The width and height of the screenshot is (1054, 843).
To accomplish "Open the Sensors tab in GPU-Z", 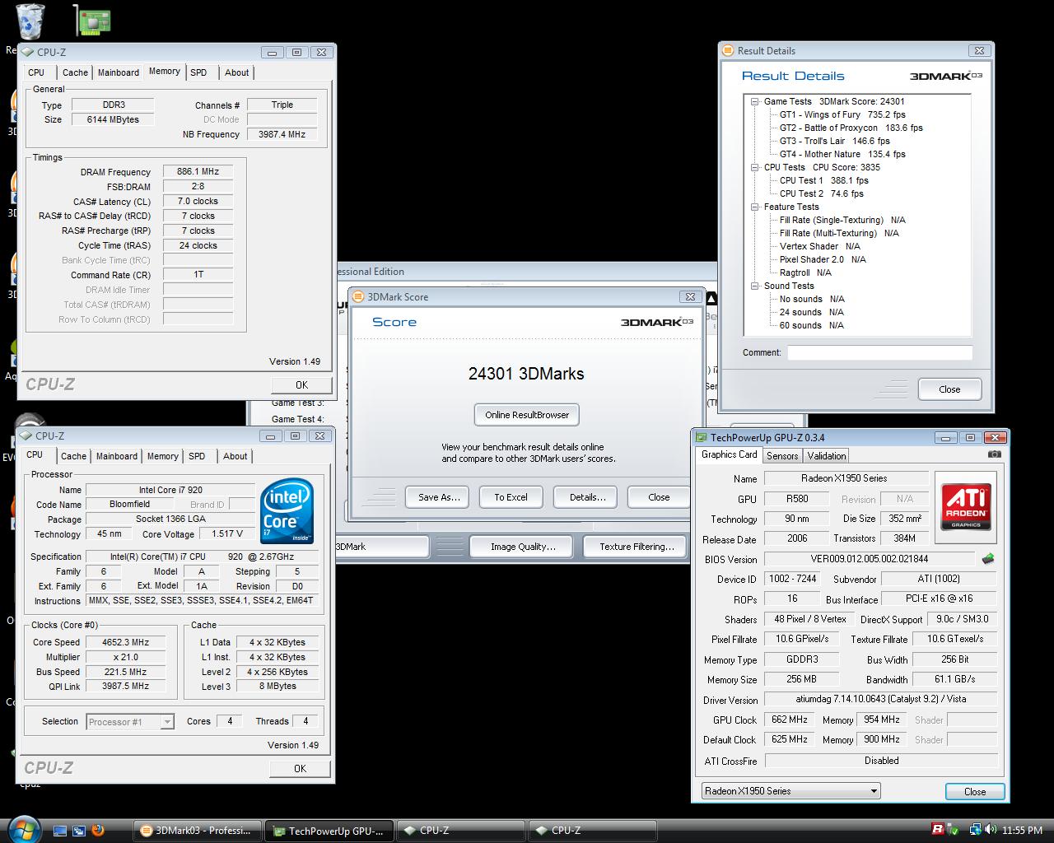I will pos(782,456).
